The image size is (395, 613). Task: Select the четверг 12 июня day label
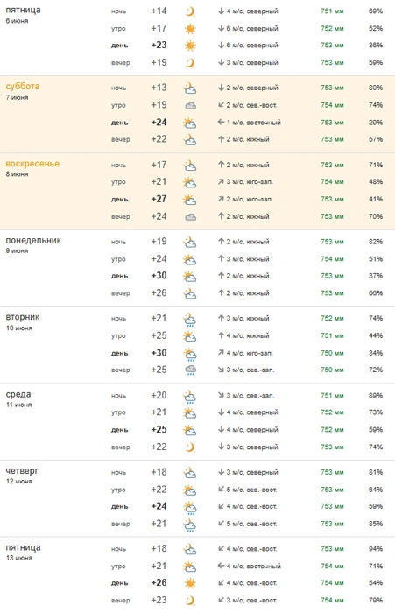(22, 476)
